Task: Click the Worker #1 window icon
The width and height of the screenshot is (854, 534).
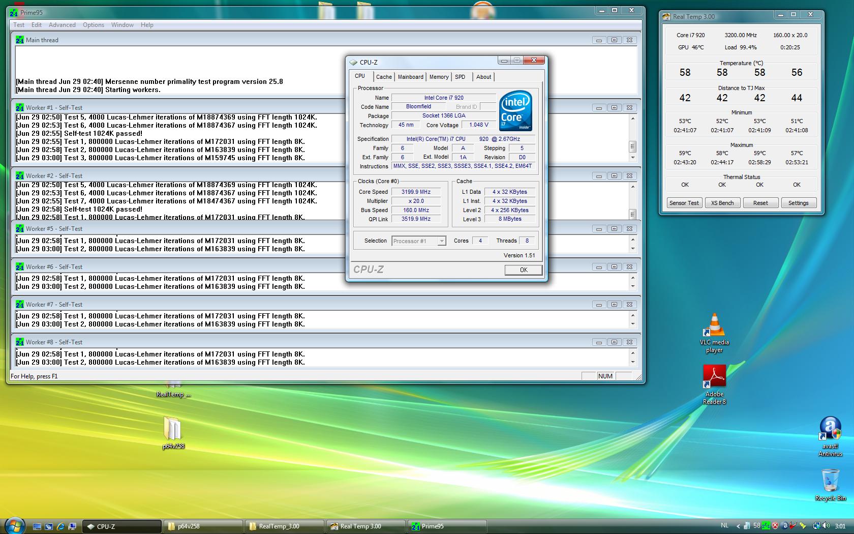Action: [20, 107]
